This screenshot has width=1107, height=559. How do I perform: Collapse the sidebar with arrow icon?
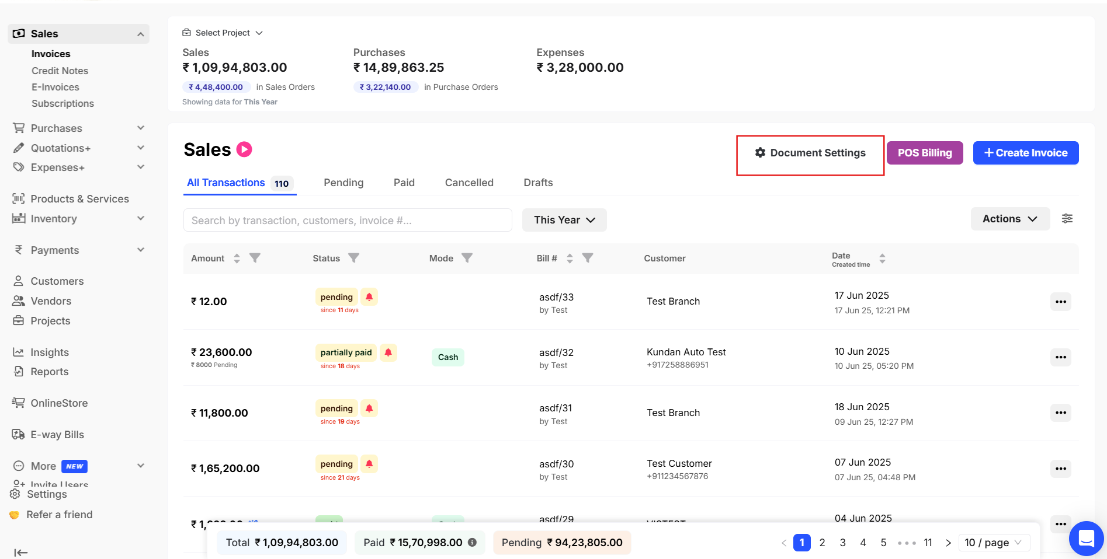click(21, 553)
